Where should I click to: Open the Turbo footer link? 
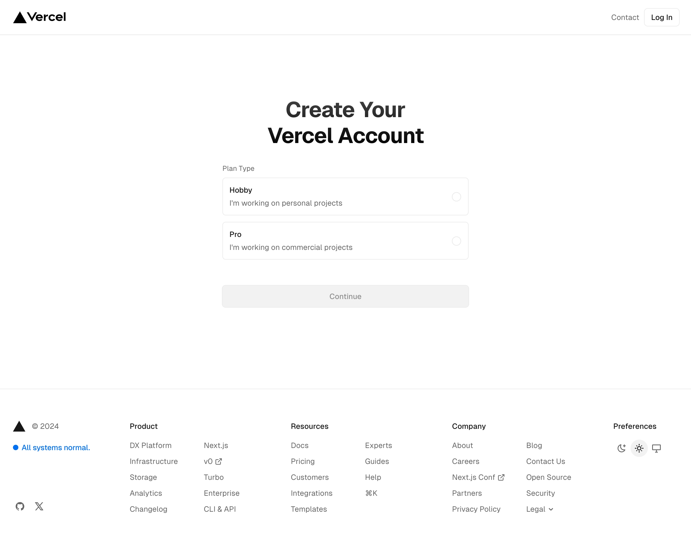214,477
